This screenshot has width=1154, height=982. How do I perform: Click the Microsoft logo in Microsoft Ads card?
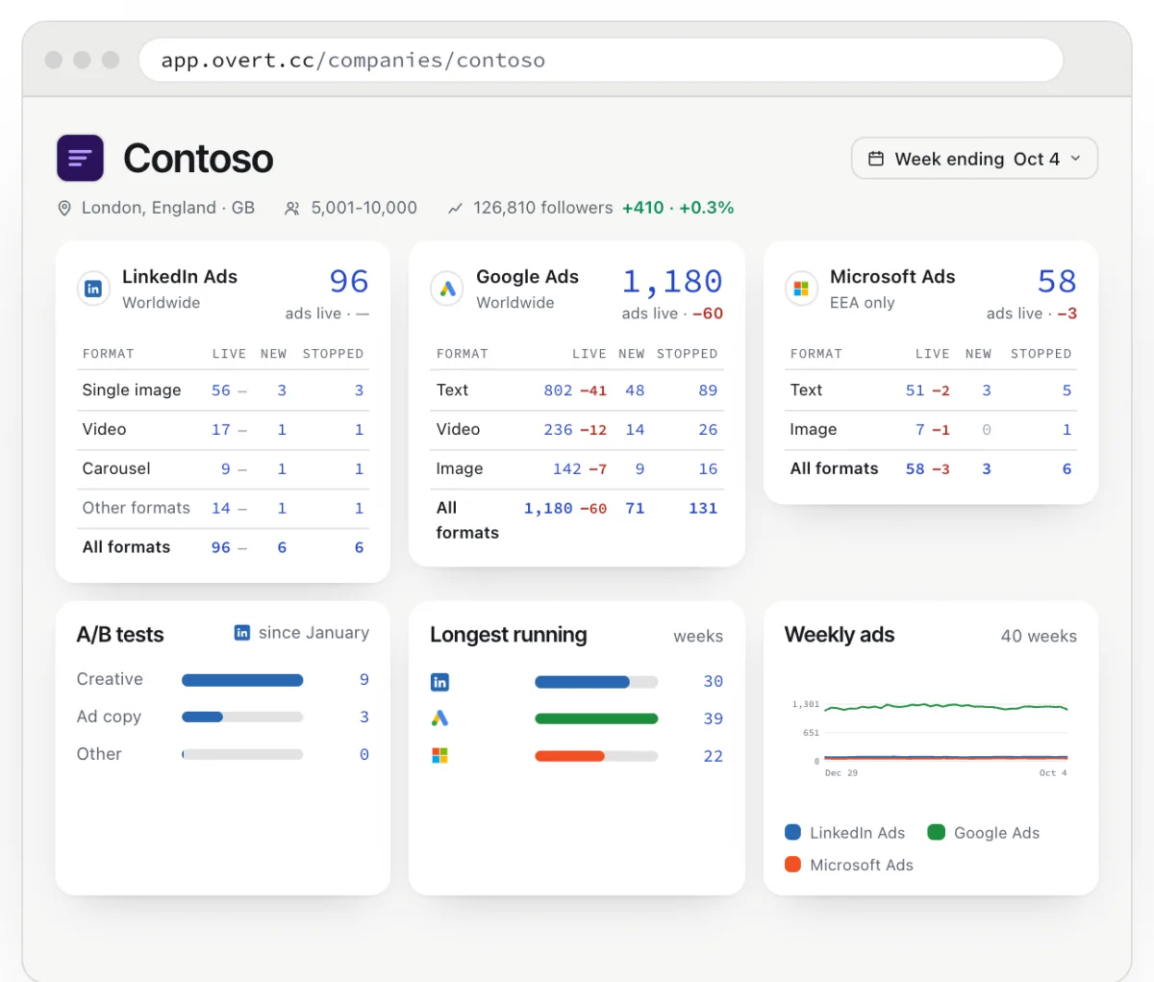pyautogui.click(x=801, y=289)
